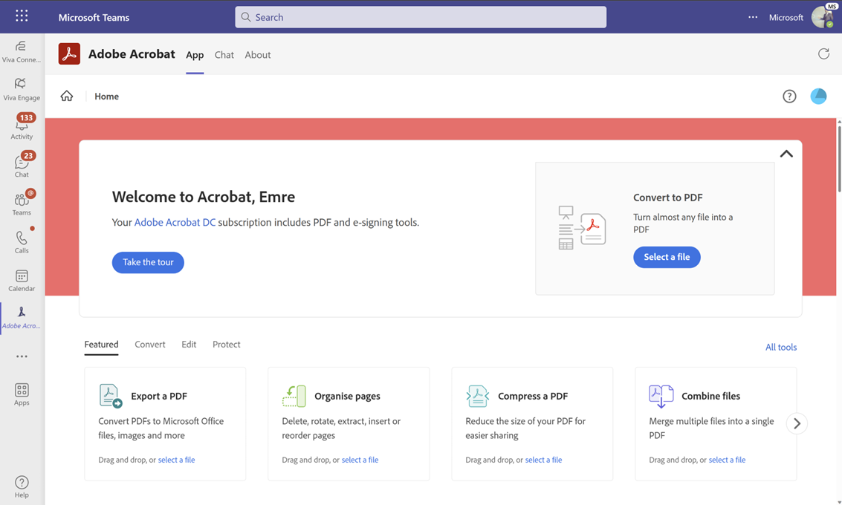Open the Acrobat user profile avatar

[818, 96]
